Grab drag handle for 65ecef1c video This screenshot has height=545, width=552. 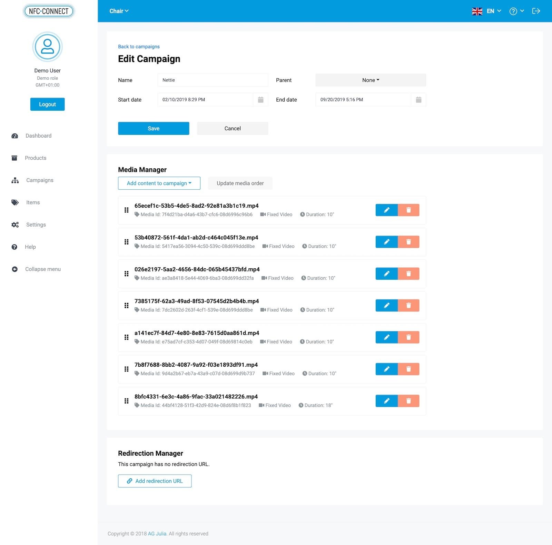[x=126, y=210]
